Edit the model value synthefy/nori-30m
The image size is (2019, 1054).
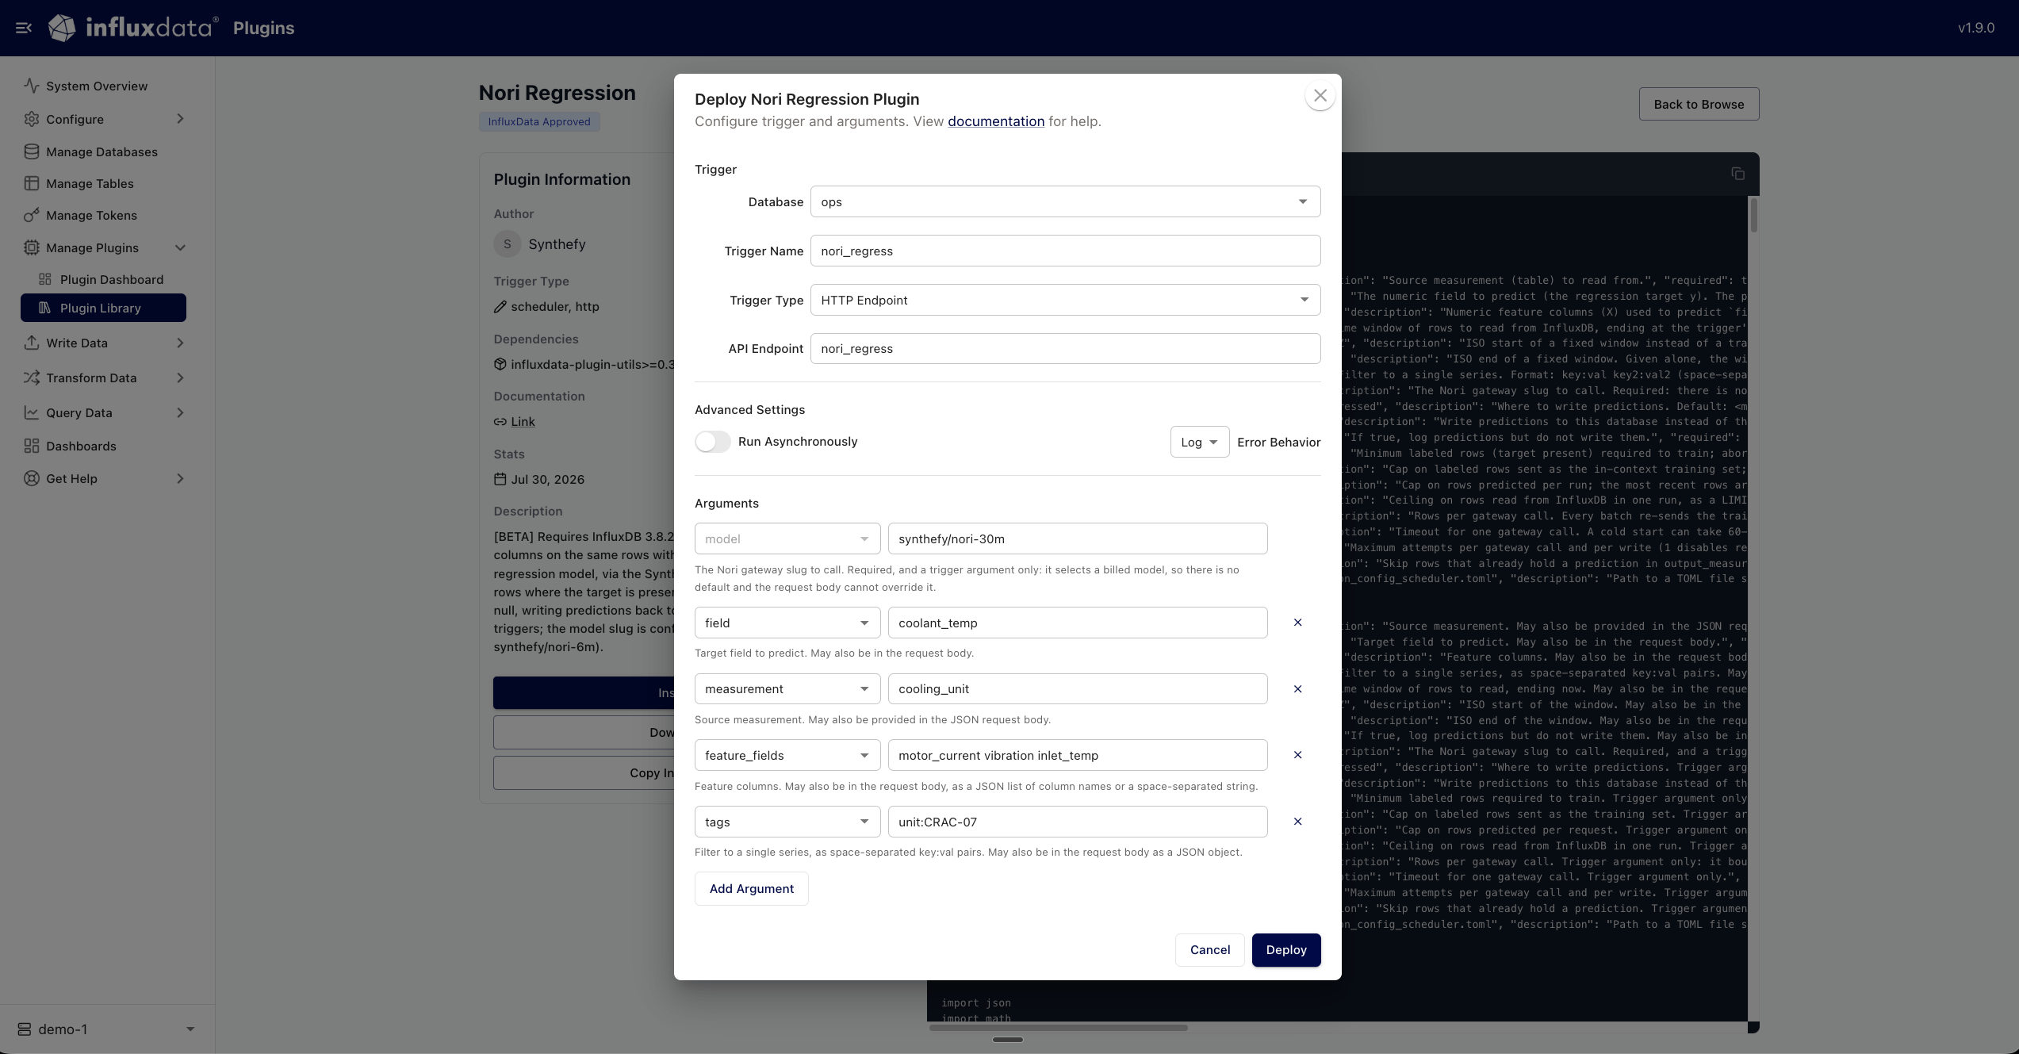1077,538
